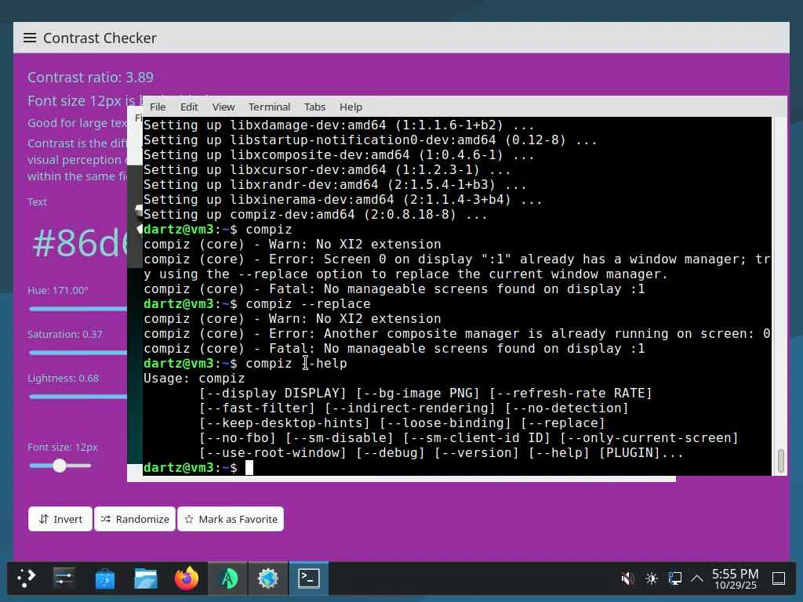Viewport: 803px width, 602px height.
Task: Click the Invert colors button
Action: (x=60, y=519)
